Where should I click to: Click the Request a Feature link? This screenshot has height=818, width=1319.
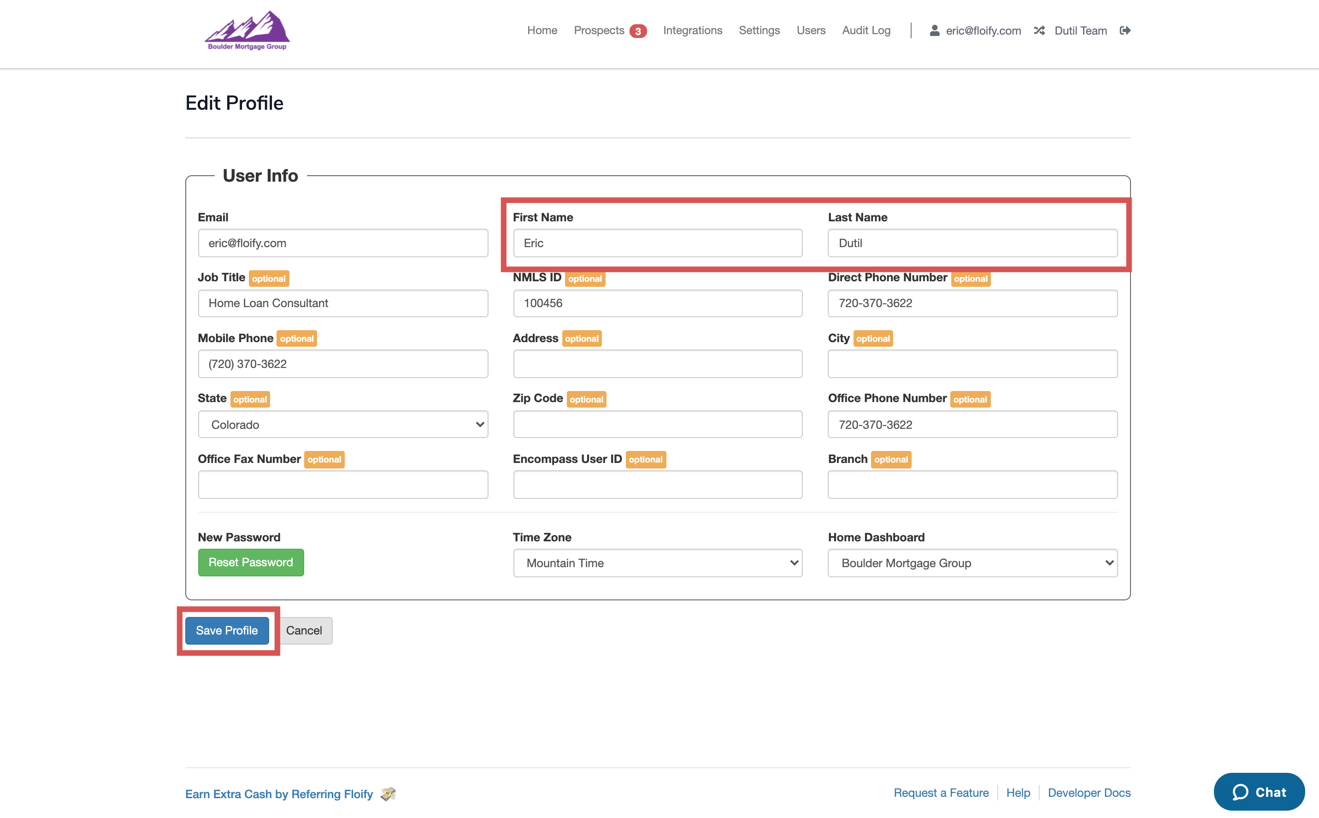941,793
